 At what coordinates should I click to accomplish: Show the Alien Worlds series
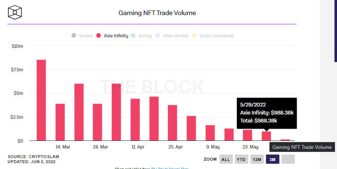[176, 36]
